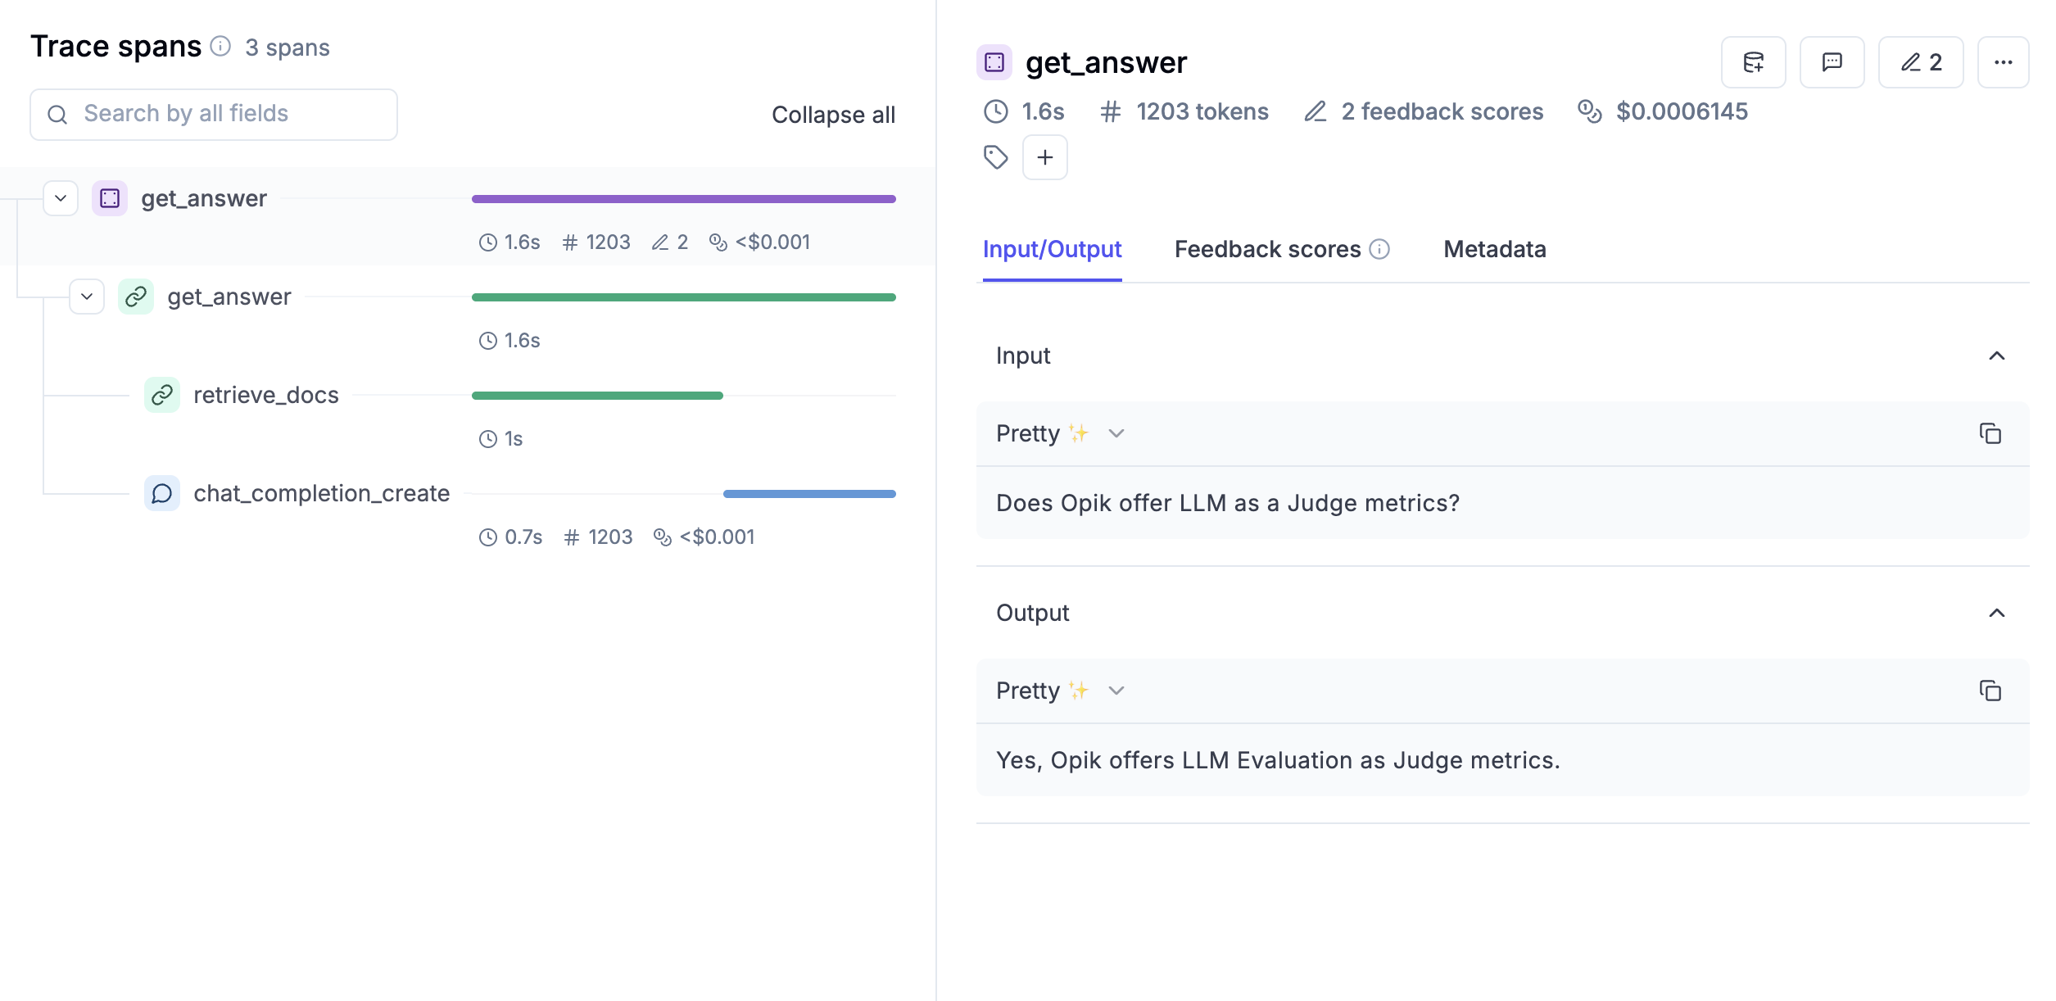Viewport: 2056px width, 1001px height.
Task: Click the chat_completion_create chat bubble icon
Action: pos(162,493)
